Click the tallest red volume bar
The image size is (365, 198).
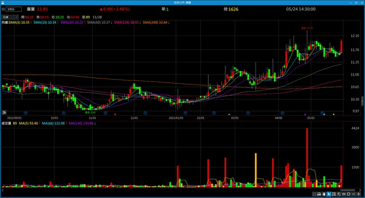point(307,158)
